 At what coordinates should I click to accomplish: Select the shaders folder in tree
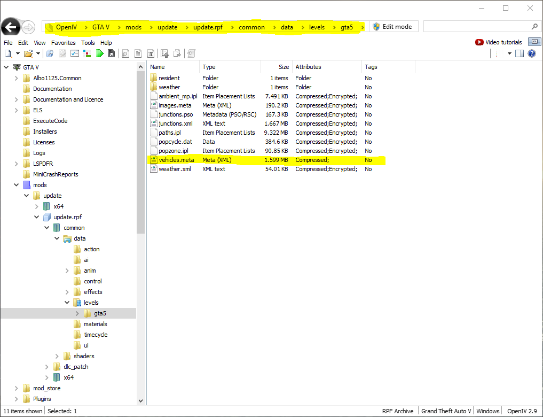84,356
